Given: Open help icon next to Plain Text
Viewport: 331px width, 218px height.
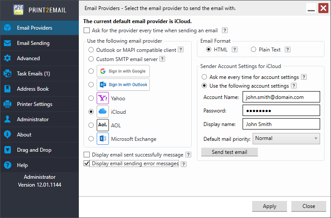Looking at the screenshot, I should pyautogui.click(x=287, y=50).
